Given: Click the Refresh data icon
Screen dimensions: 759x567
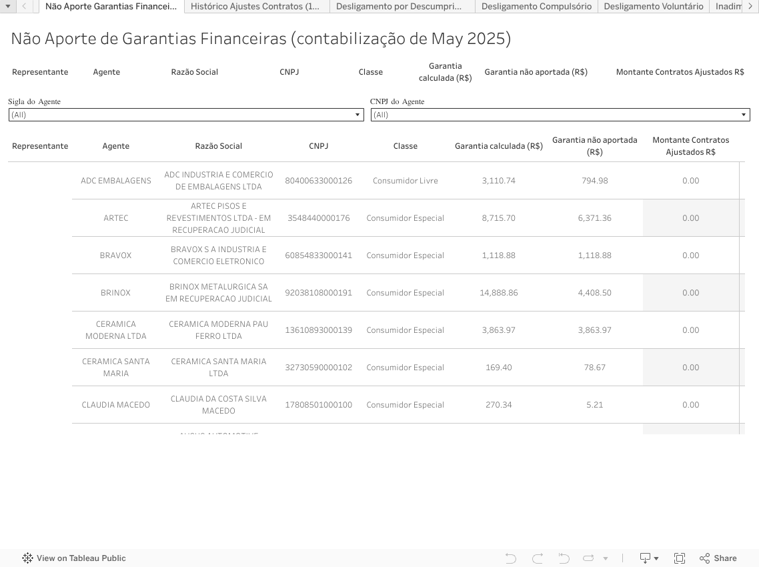Looking at the screenshot, I should (588, 558).
